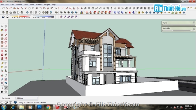Toggle the Look Around tool

point(6,88)
